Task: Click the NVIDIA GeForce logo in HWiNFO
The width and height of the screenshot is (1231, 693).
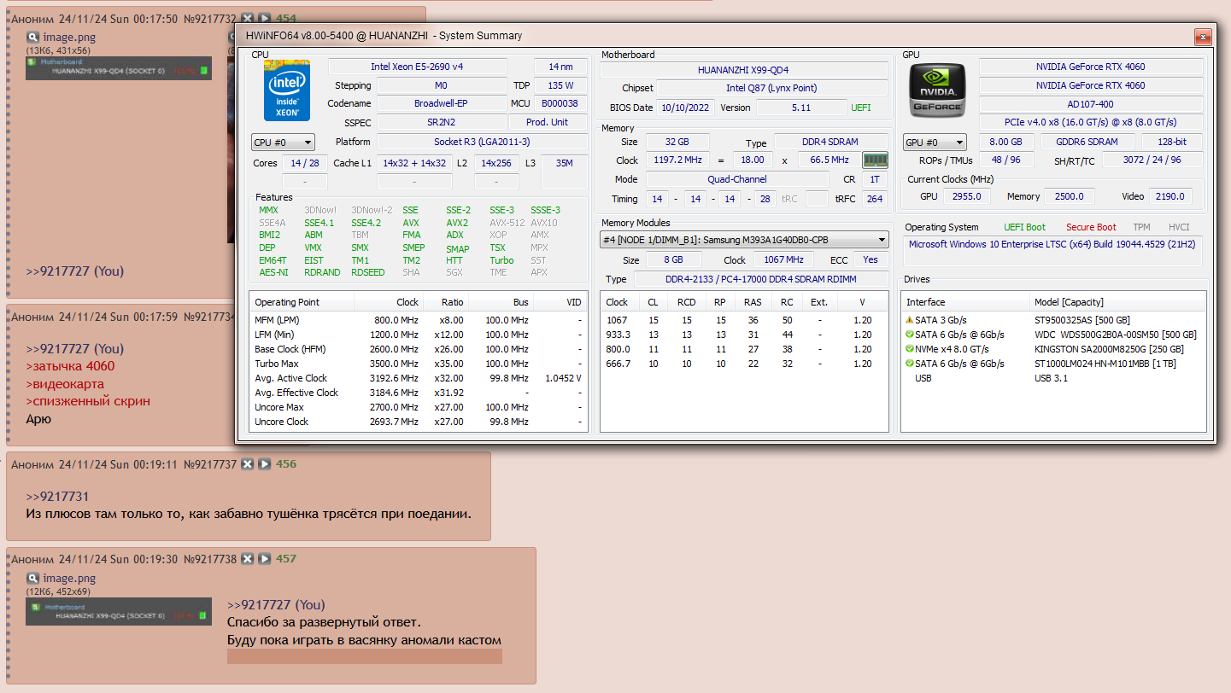Action: pyautogui.click(x=938, y=90)
